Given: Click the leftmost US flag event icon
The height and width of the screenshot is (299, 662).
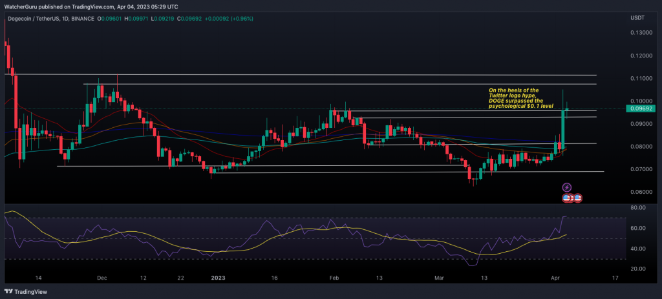Looking at the screenshot, I should 566,198.
